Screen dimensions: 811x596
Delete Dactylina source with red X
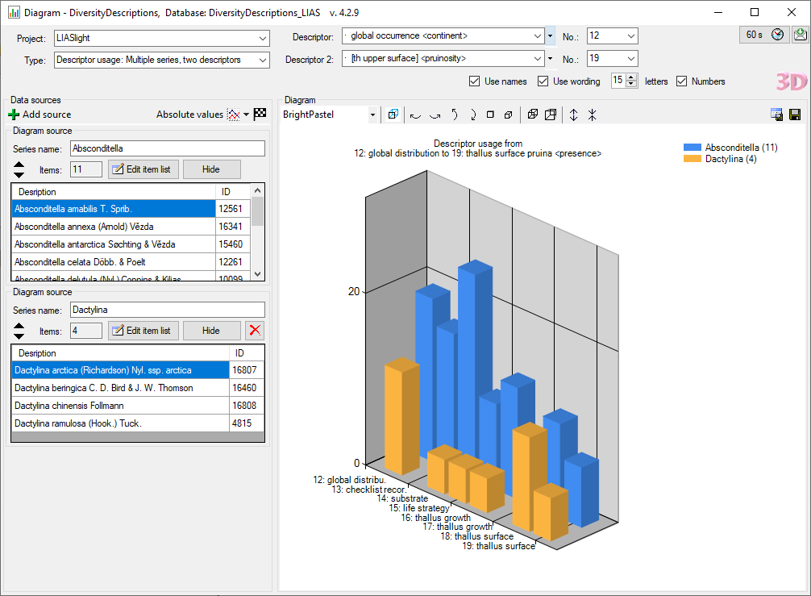point(255,330)
